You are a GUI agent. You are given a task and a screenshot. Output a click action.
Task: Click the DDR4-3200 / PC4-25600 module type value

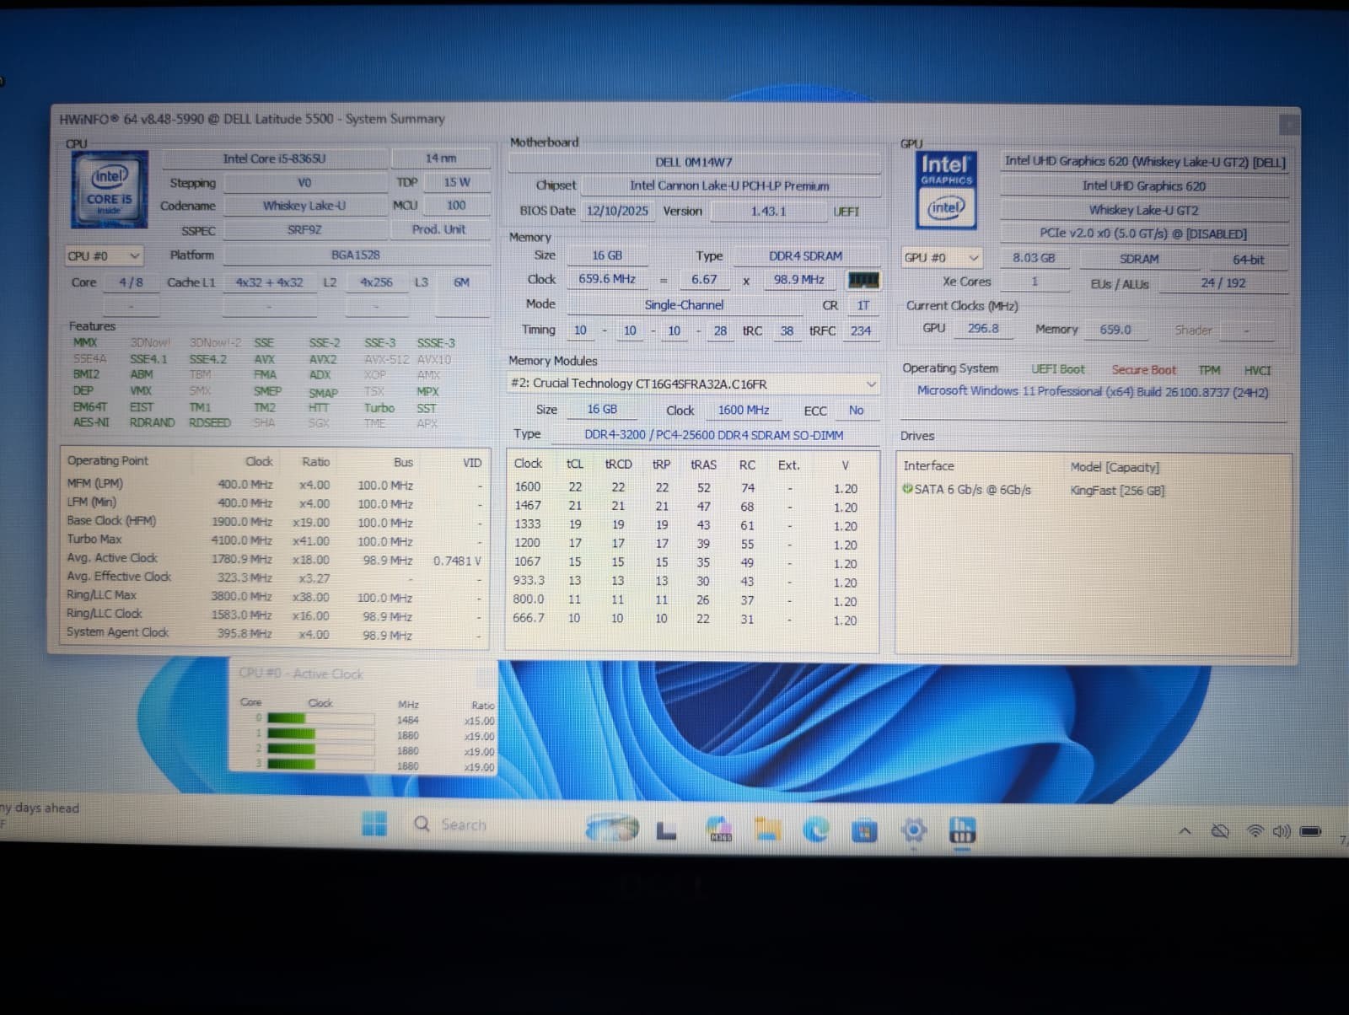[x=714, y=435]
